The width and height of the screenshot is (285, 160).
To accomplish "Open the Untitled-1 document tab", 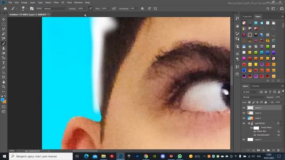I will coord(29,15).
